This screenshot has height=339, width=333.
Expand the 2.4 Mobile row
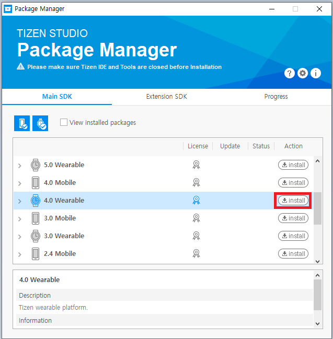[x=20, y=254]
